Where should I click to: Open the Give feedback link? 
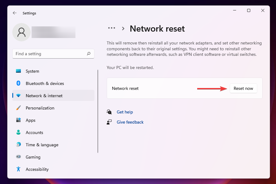[130, 122]
